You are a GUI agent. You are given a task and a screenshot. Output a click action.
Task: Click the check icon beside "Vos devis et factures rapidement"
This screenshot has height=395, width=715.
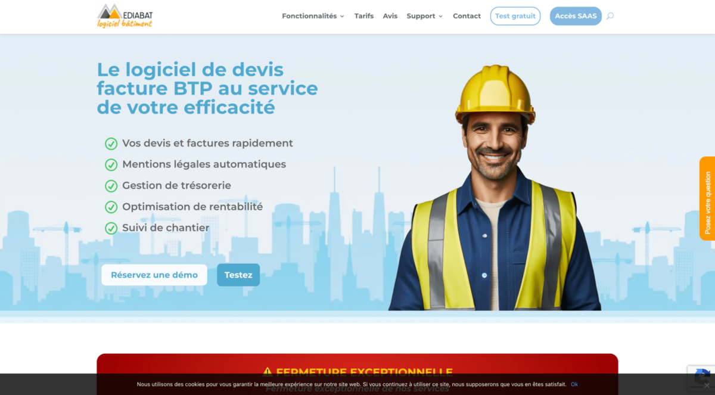tap(111, 144)
